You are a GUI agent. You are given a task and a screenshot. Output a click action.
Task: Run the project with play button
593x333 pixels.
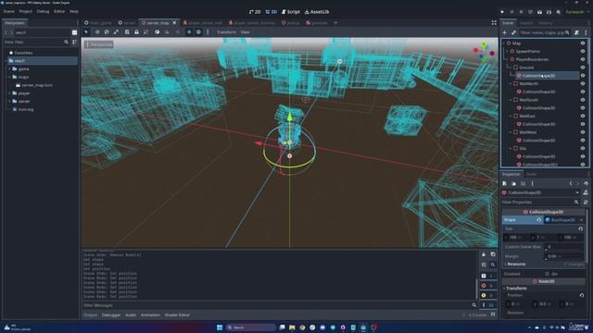click(x=502, y=12)
